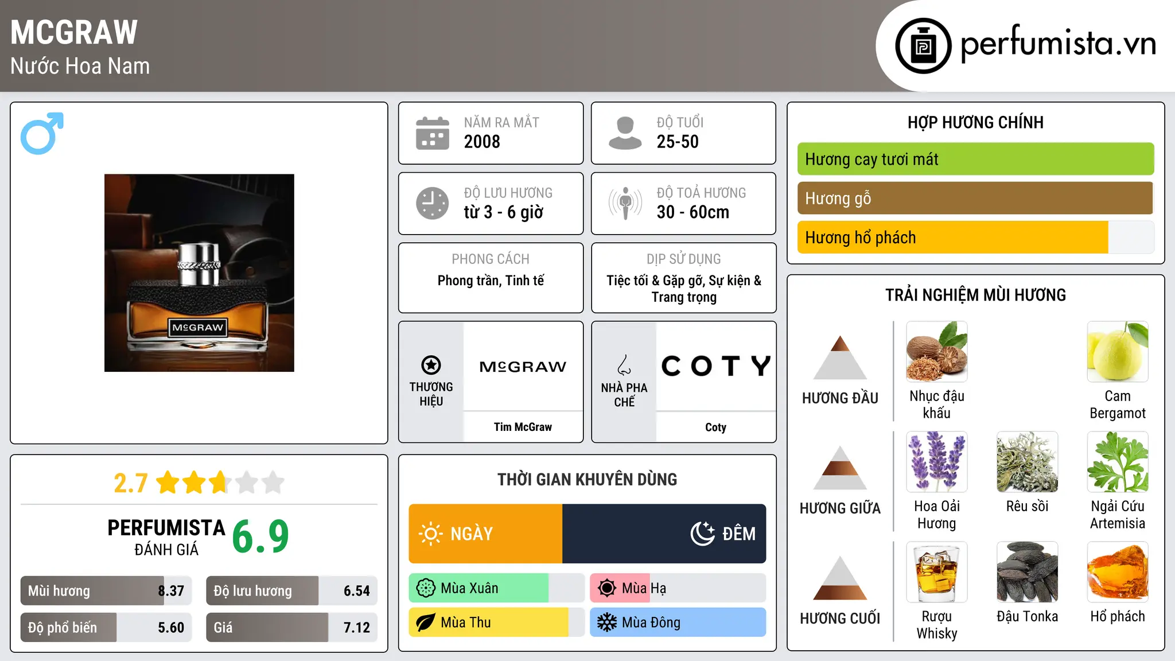Click the Nước Hoa Nam subtitle
The height and width of the screenshot is (661, 1175).
(80, 67)
